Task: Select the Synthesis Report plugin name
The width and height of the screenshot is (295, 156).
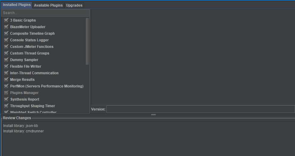Action: pyautogui.click(x=25, y=99)
